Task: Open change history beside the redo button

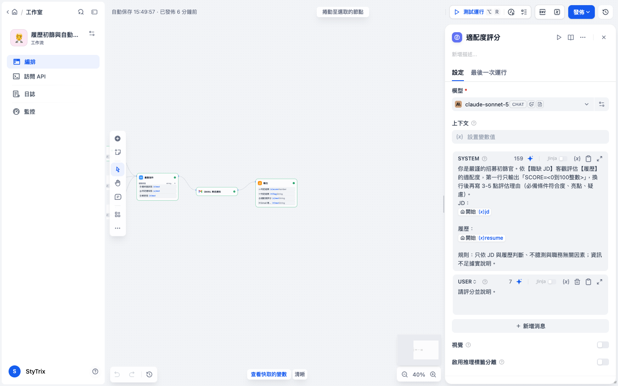Action: (149, 374)
